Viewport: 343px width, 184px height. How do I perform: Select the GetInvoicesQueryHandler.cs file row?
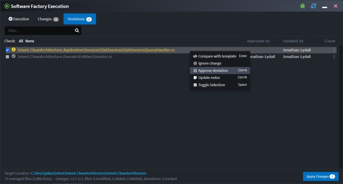tap(171, 50)
